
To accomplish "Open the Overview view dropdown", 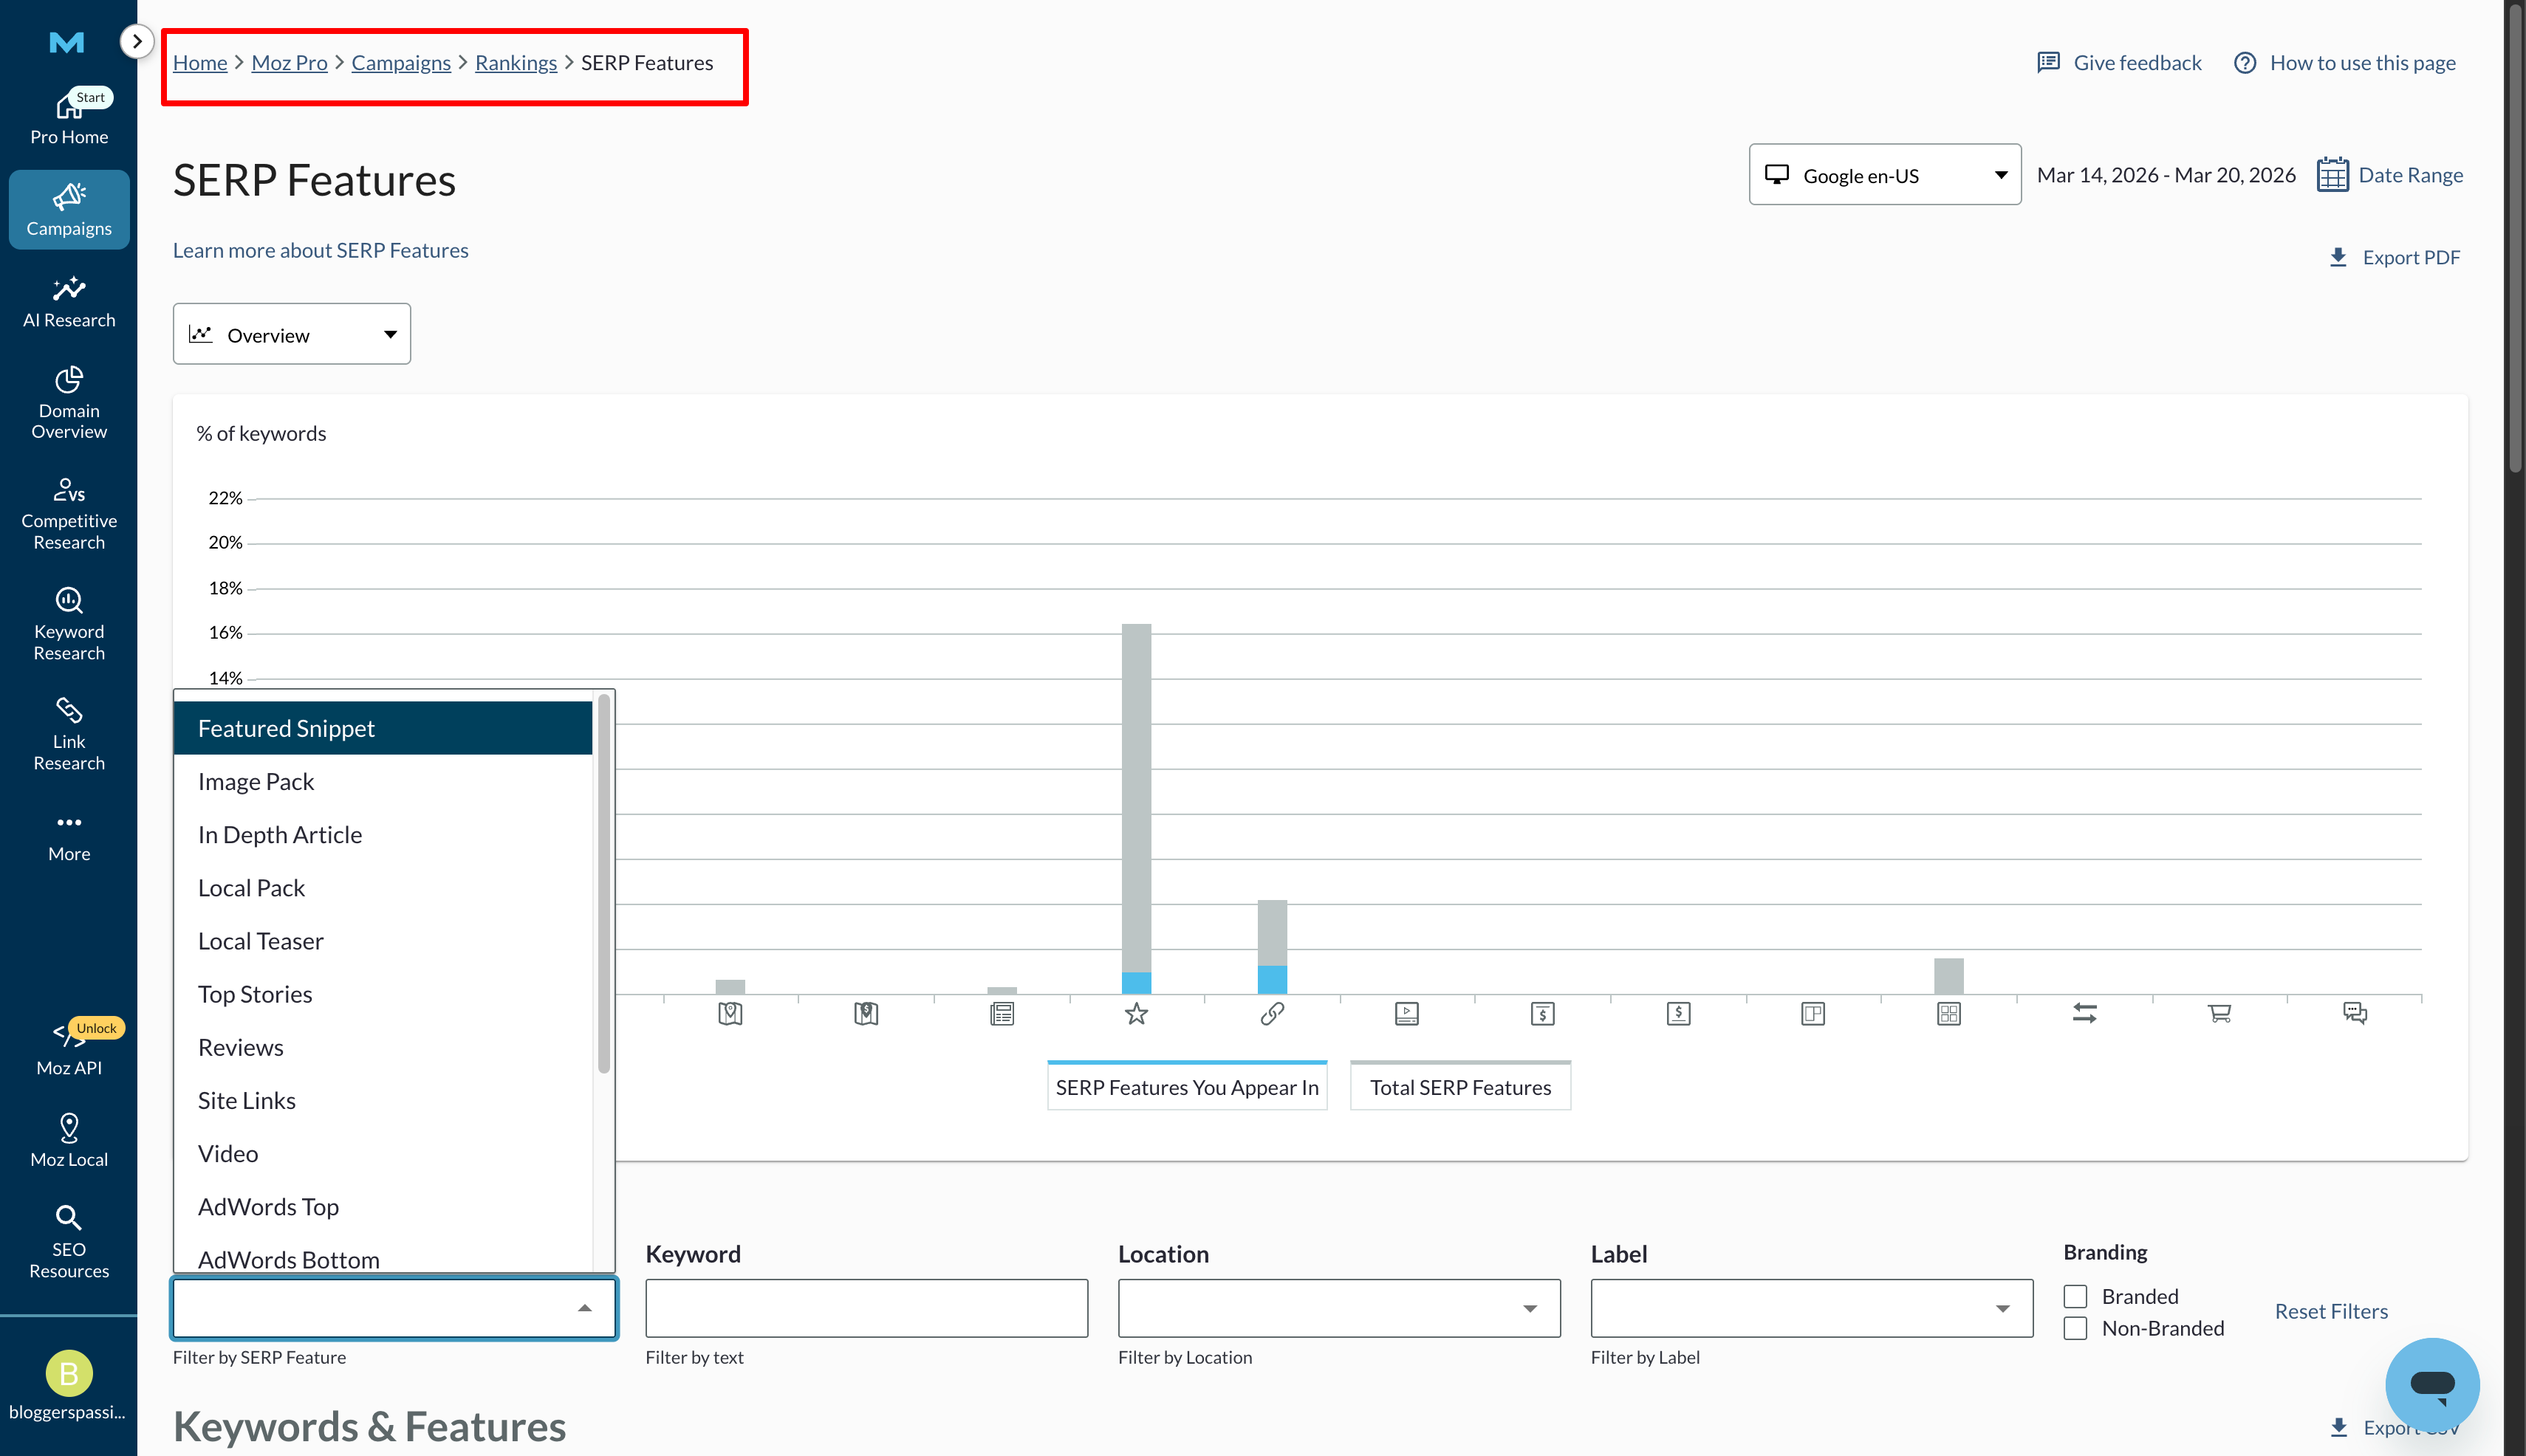I will (290, 333).
